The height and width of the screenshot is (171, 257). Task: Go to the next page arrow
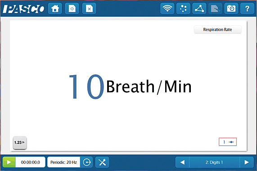coord(247,162)
